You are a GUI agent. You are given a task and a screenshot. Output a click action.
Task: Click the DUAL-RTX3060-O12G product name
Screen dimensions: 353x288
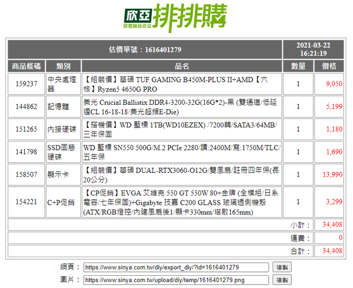182,175
